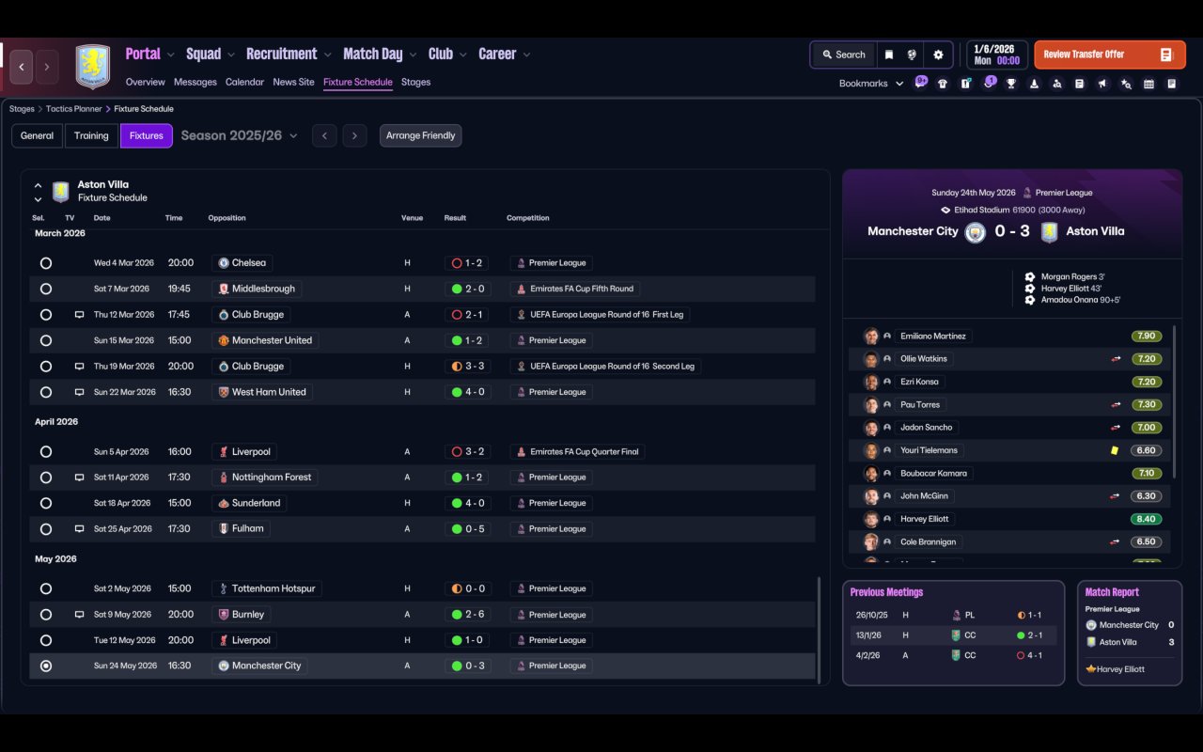Switch to the Messages subtab

point(195,82)
